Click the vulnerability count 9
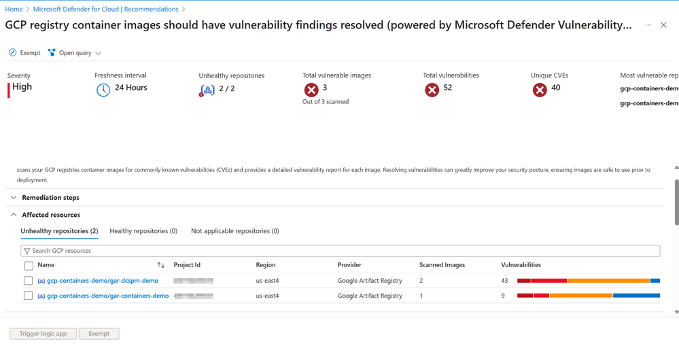Image resolution: width=679 pixels, height=348 pixels. (503, 296)
